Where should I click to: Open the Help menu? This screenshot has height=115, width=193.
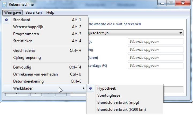(50, 13)
